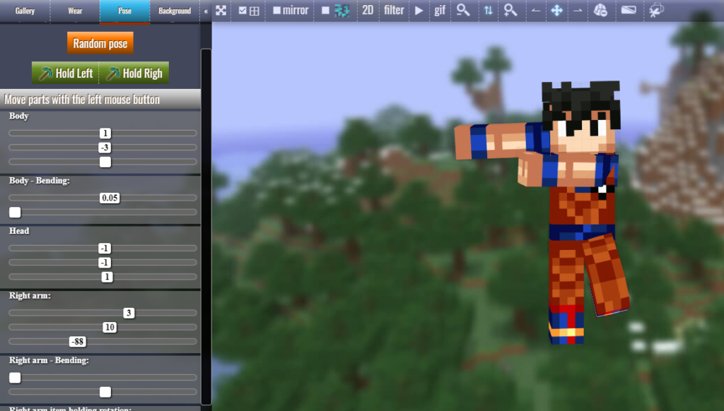Click the helmet remove icon

600,10
